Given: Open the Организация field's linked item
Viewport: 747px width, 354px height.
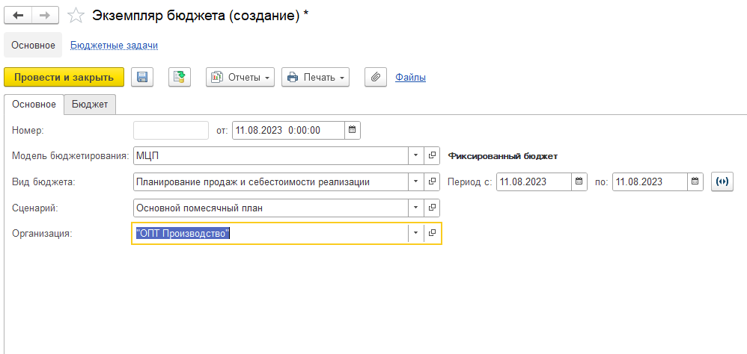Looking at the screenshot, I should 433,234.
